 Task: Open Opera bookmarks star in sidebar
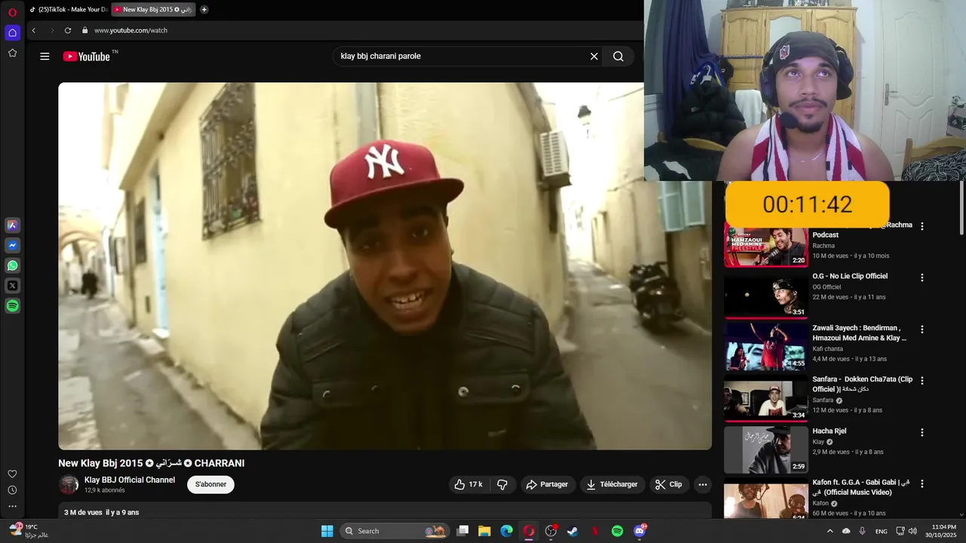pos(12,53)
